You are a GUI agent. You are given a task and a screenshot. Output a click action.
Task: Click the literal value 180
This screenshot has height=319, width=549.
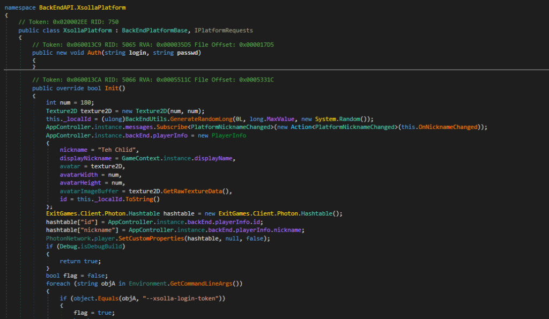click(86, 102)
